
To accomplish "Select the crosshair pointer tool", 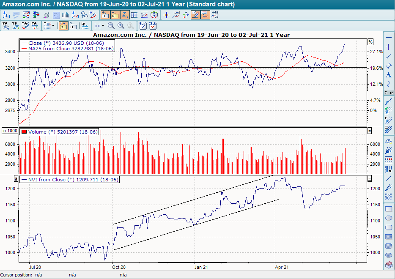I will [166, 15].
